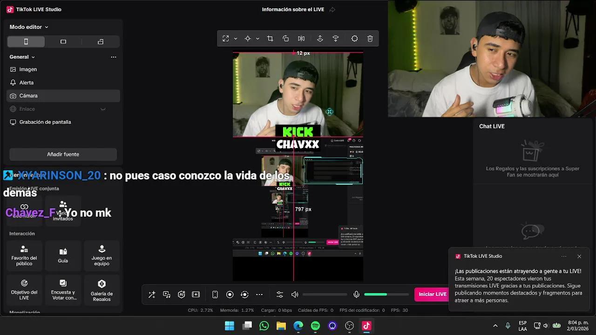Open the audio settings sliders icon
This screenshot has height=335, width=596.
pos(280,295)
